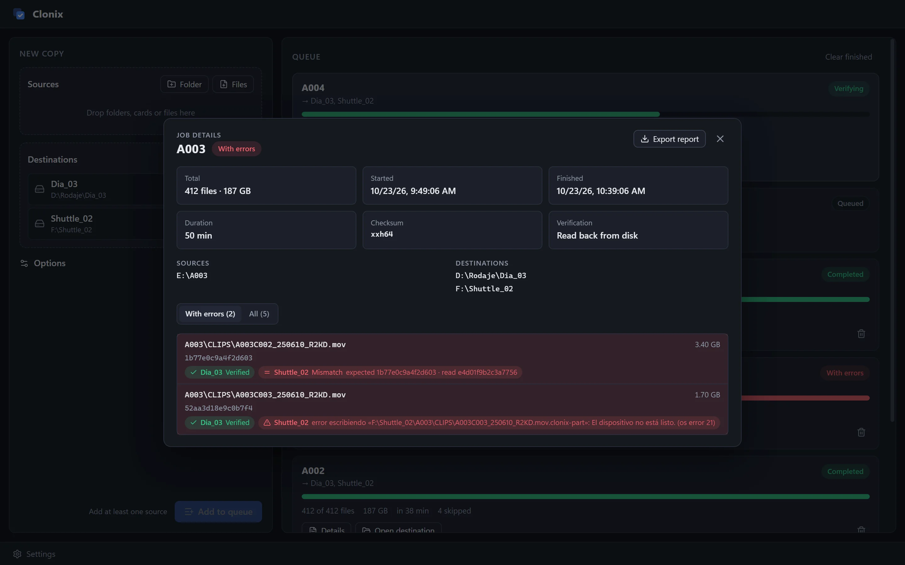Viewport: 905px width, 565px height.
Task: Click the Folder source button
Action: (184, 84)
